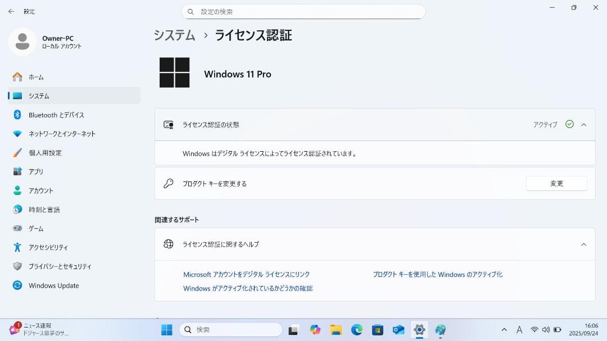Collapse the ライセンス認証に関するヘルプ section
The width and height of the screenshot is (607, 341).
click(x=583, y=244)
